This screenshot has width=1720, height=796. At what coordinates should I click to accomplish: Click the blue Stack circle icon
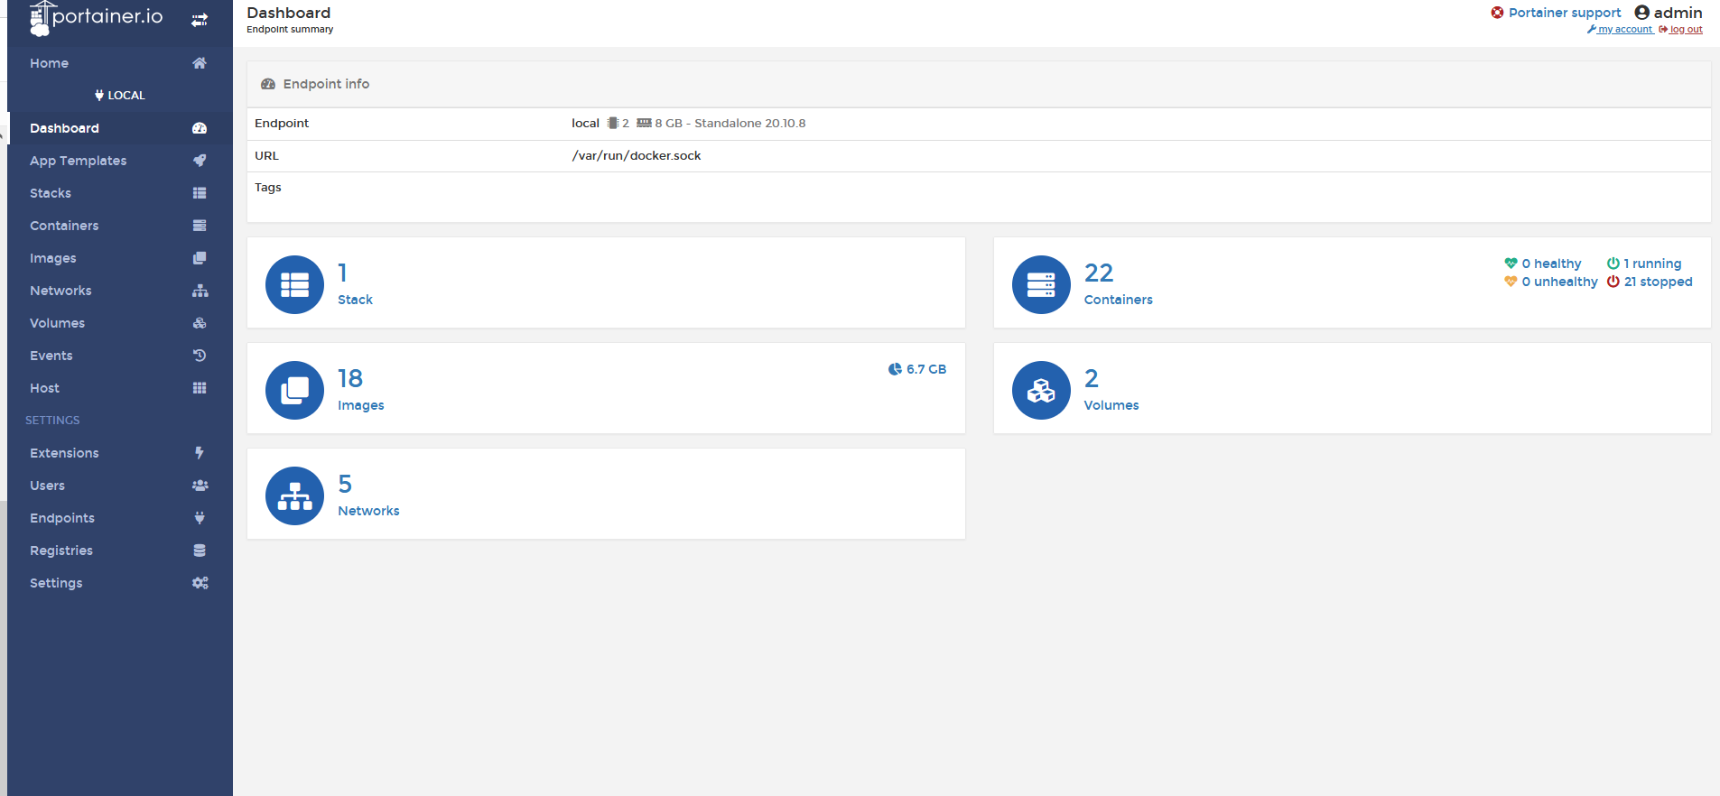point(294,284)
